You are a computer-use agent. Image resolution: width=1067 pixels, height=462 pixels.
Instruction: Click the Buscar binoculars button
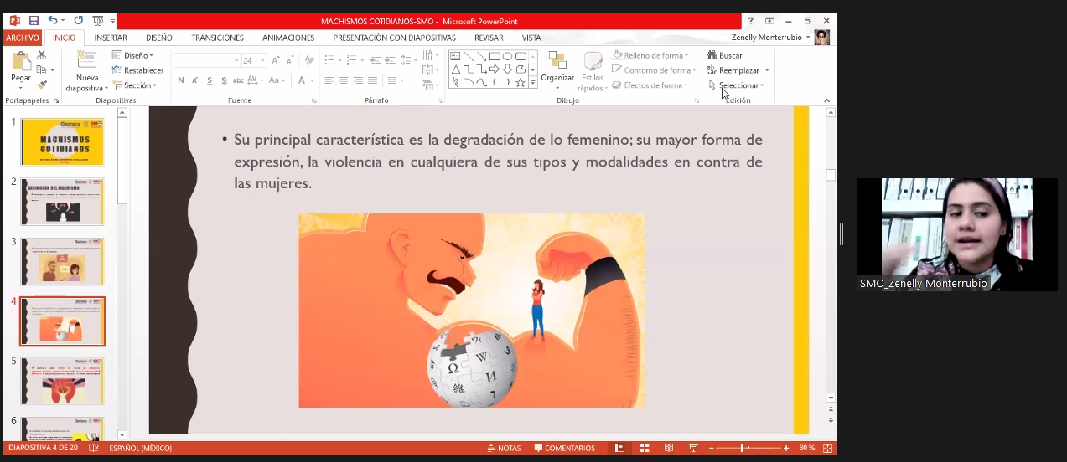coord(725,55)
